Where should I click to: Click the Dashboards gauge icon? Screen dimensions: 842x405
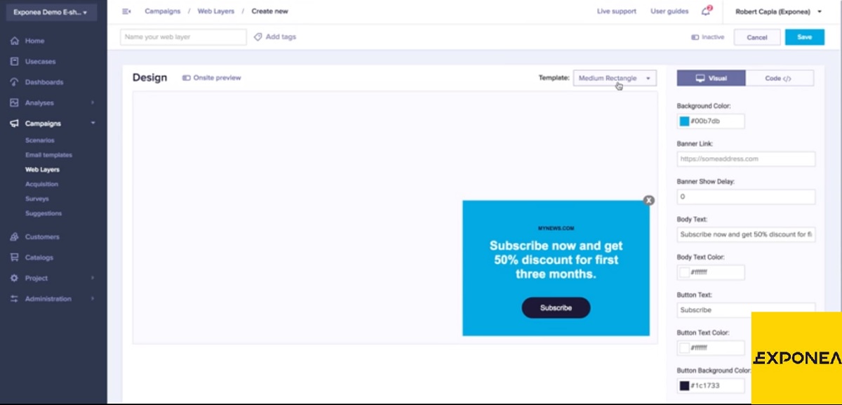pyautogui.click(x=15, y=82)
